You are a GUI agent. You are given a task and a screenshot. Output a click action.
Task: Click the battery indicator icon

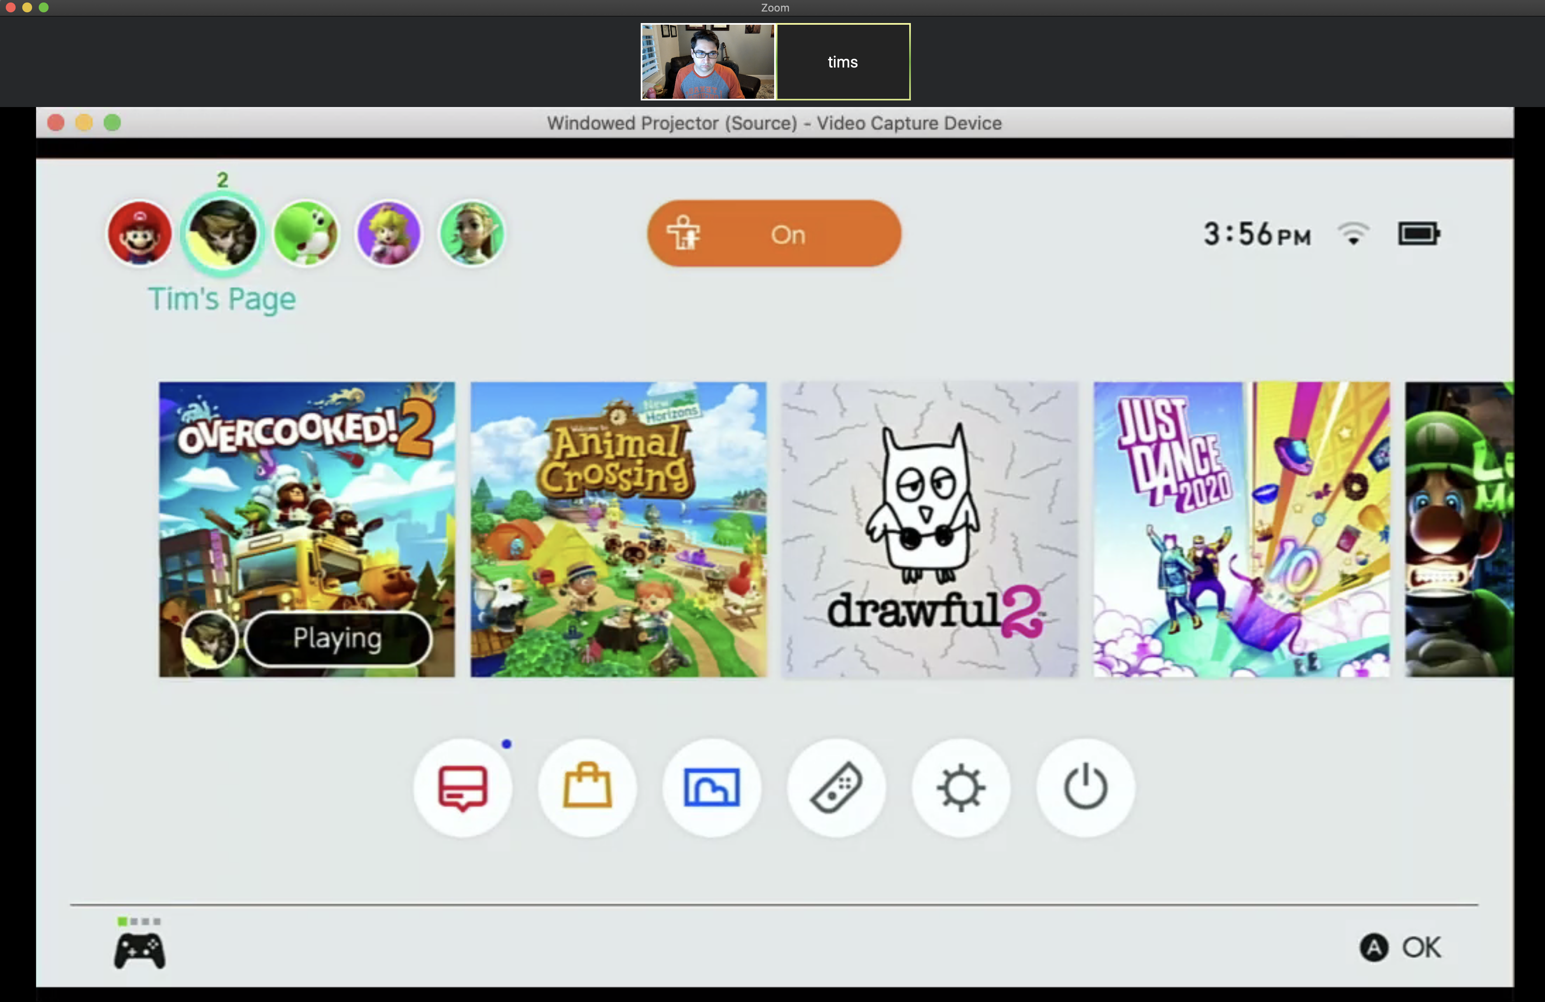click(1419, 234)
